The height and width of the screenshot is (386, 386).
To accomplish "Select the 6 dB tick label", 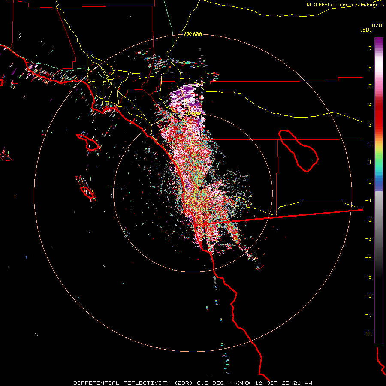I will (370, 67).
